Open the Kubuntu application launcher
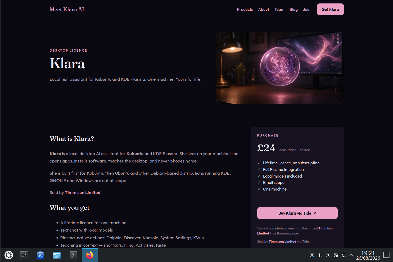Image resolution: width=393 pixels, height=262 pixels. click(x=9, y=255)
